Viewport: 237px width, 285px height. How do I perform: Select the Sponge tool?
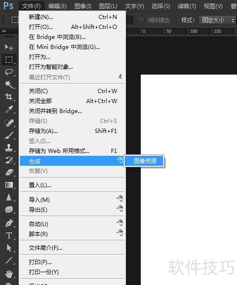[x=9, y=209]
